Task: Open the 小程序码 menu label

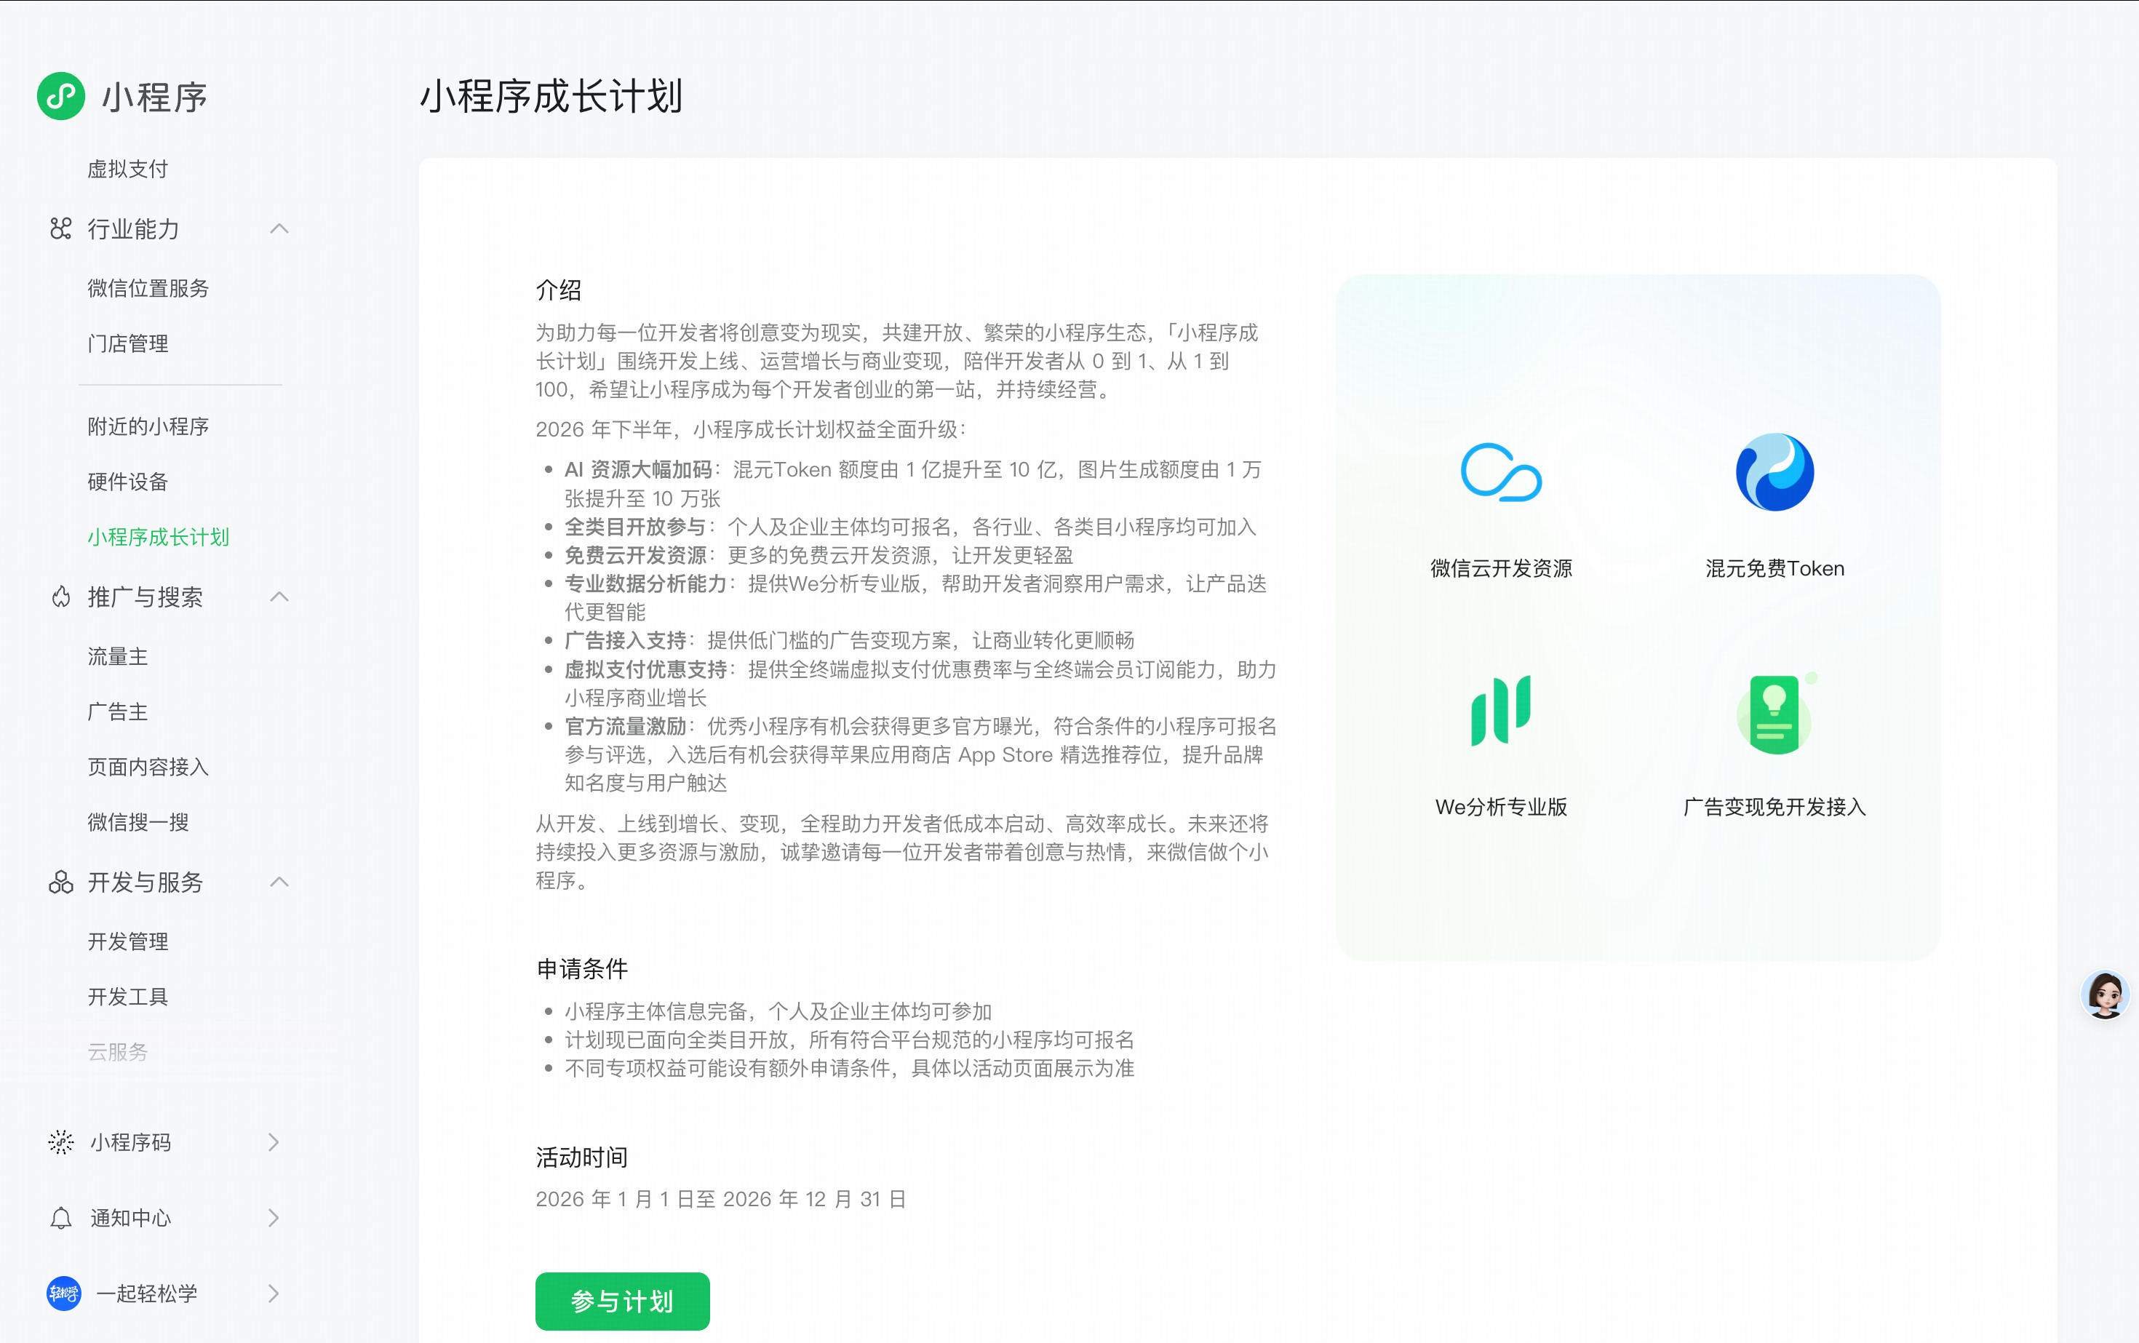Action: click(130, 1142)
